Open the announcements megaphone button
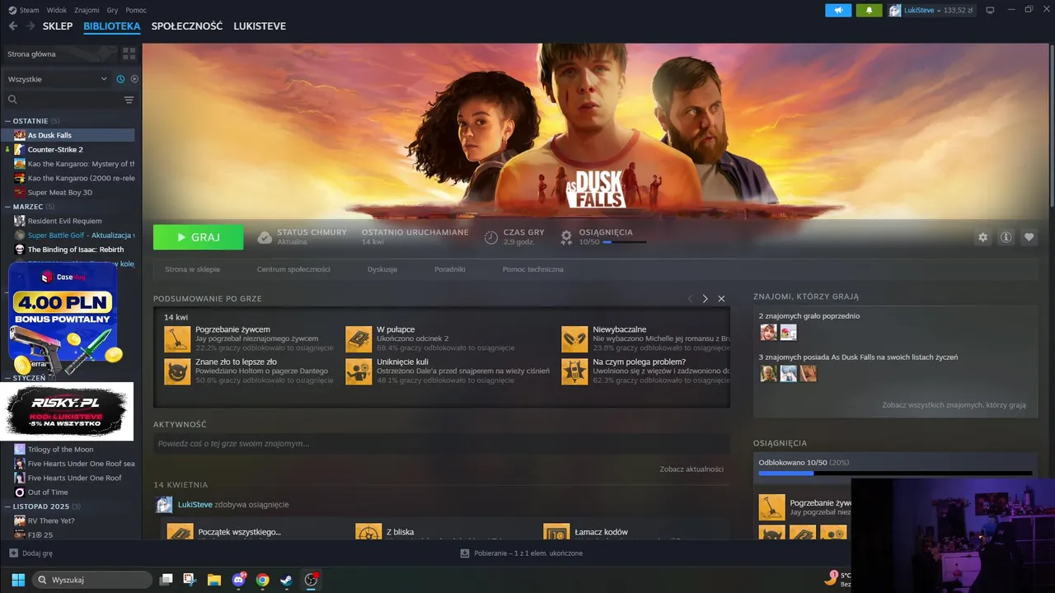The height and width of the screenshot is (593, 1055). coord(838,10)
